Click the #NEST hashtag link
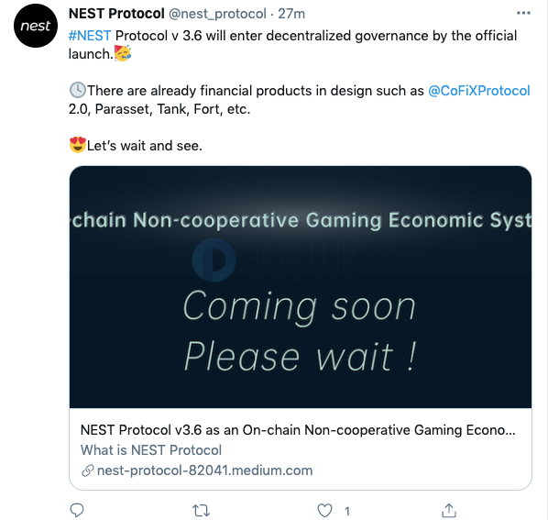This screenshot has height=520, width=548. click(x=90, y=36)
